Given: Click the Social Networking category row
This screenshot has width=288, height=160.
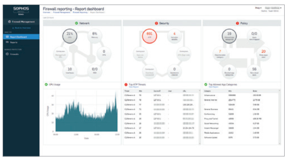Looking at the screenshot, I should tap(241, 123).
